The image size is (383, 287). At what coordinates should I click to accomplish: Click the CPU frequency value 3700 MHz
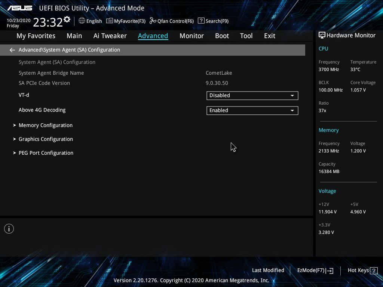coord(329,70)
